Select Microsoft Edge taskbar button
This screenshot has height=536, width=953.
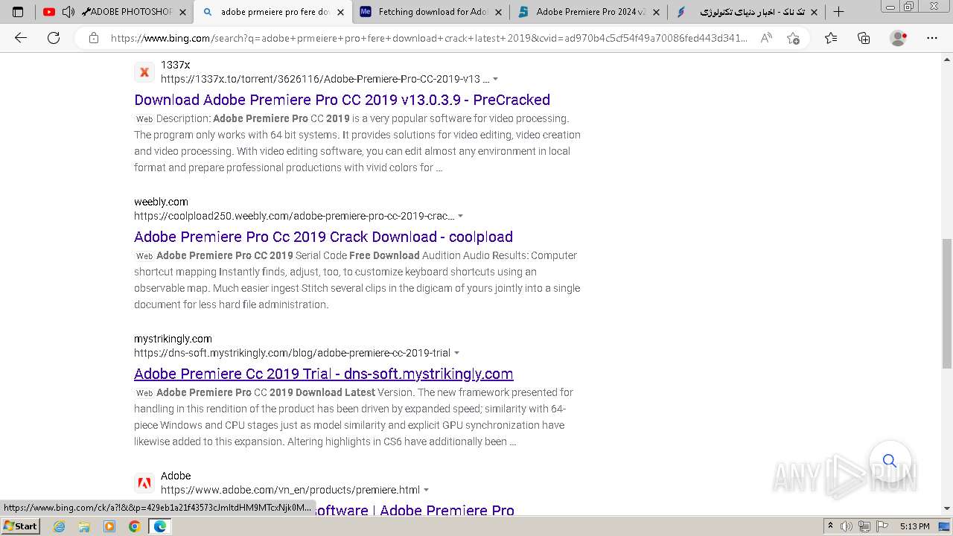tap(159, 526)
